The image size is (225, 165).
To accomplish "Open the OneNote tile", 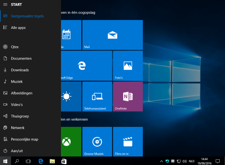I will [128, 96].
